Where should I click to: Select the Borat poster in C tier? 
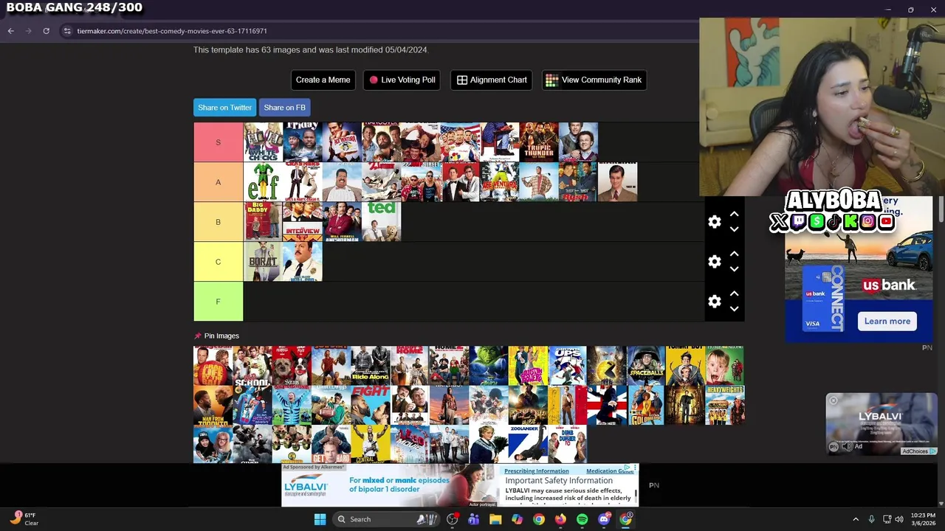click(x=263, y=262)
